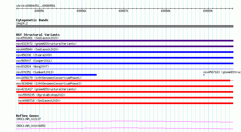Click the right arrow of the ruler
Image resolution: width=241 pixels, height=132 pixels.
[232, 9]
